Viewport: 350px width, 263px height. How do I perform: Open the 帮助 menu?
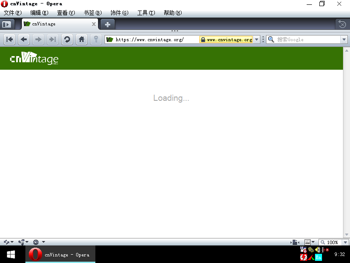(173, 13)
